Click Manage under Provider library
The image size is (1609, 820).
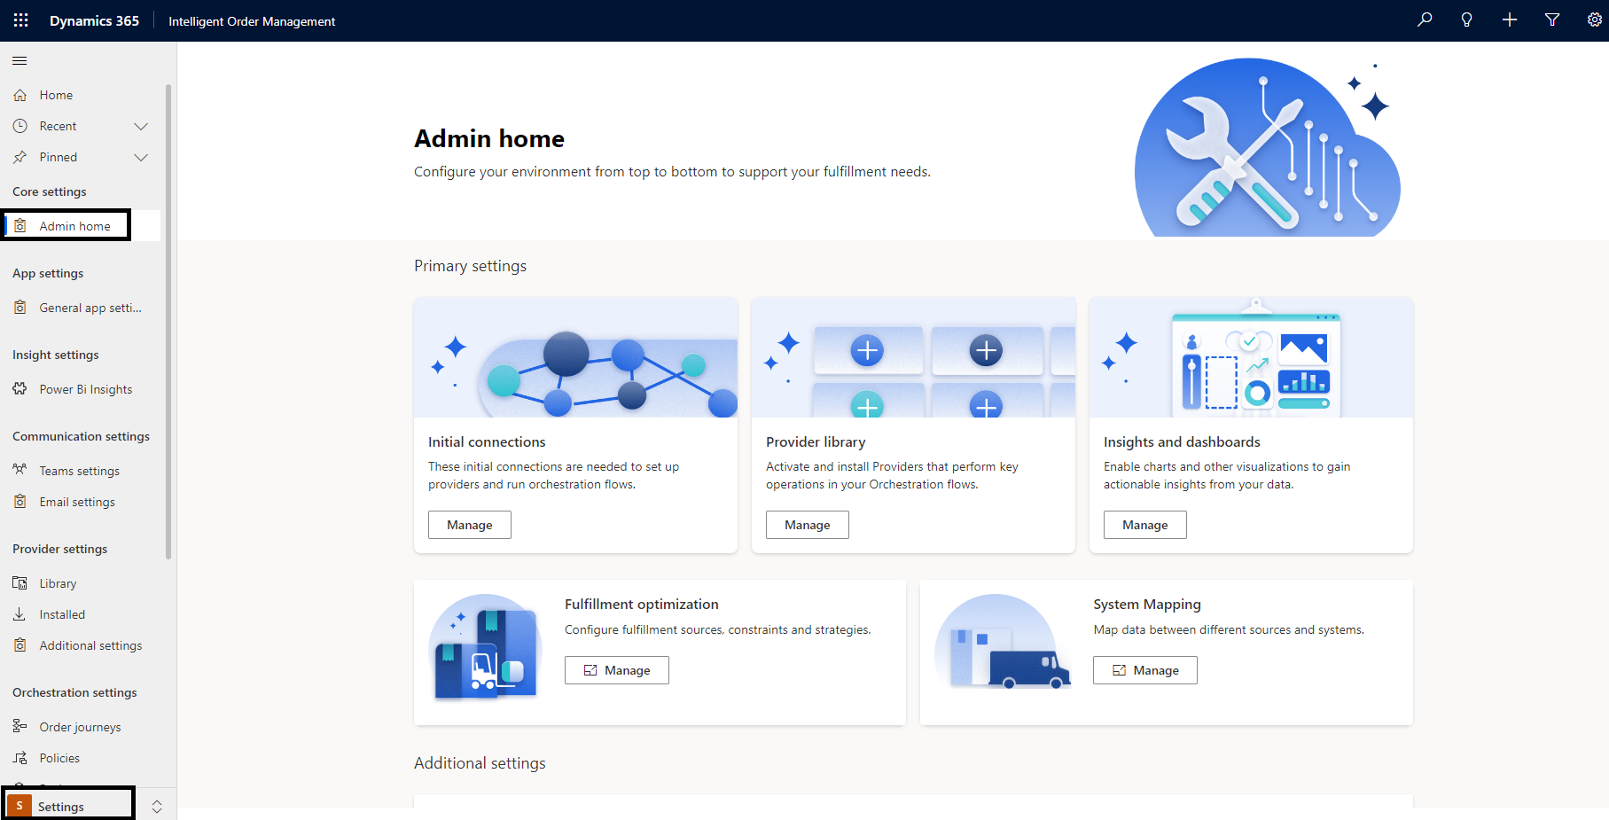point(807,524)
